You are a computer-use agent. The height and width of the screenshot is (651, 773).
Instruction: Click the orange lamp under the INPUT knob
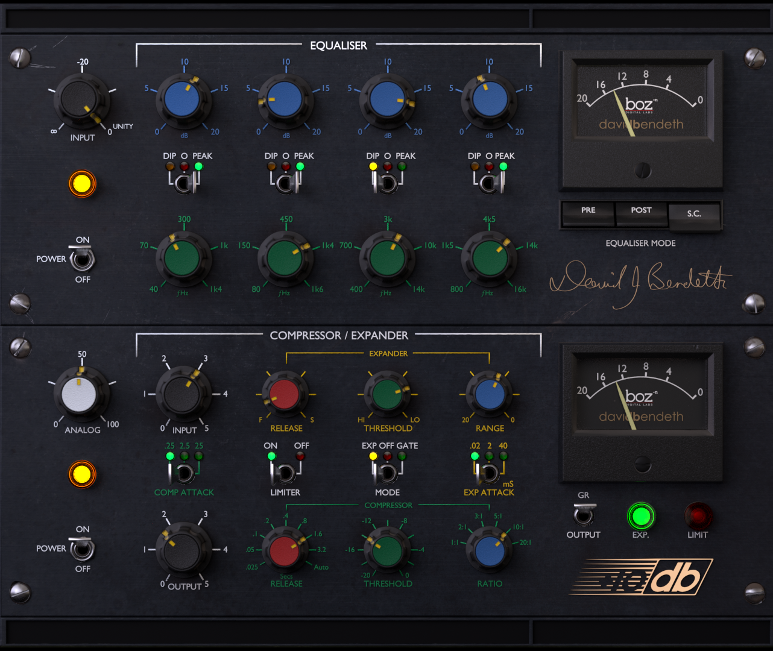coord(82,184)
